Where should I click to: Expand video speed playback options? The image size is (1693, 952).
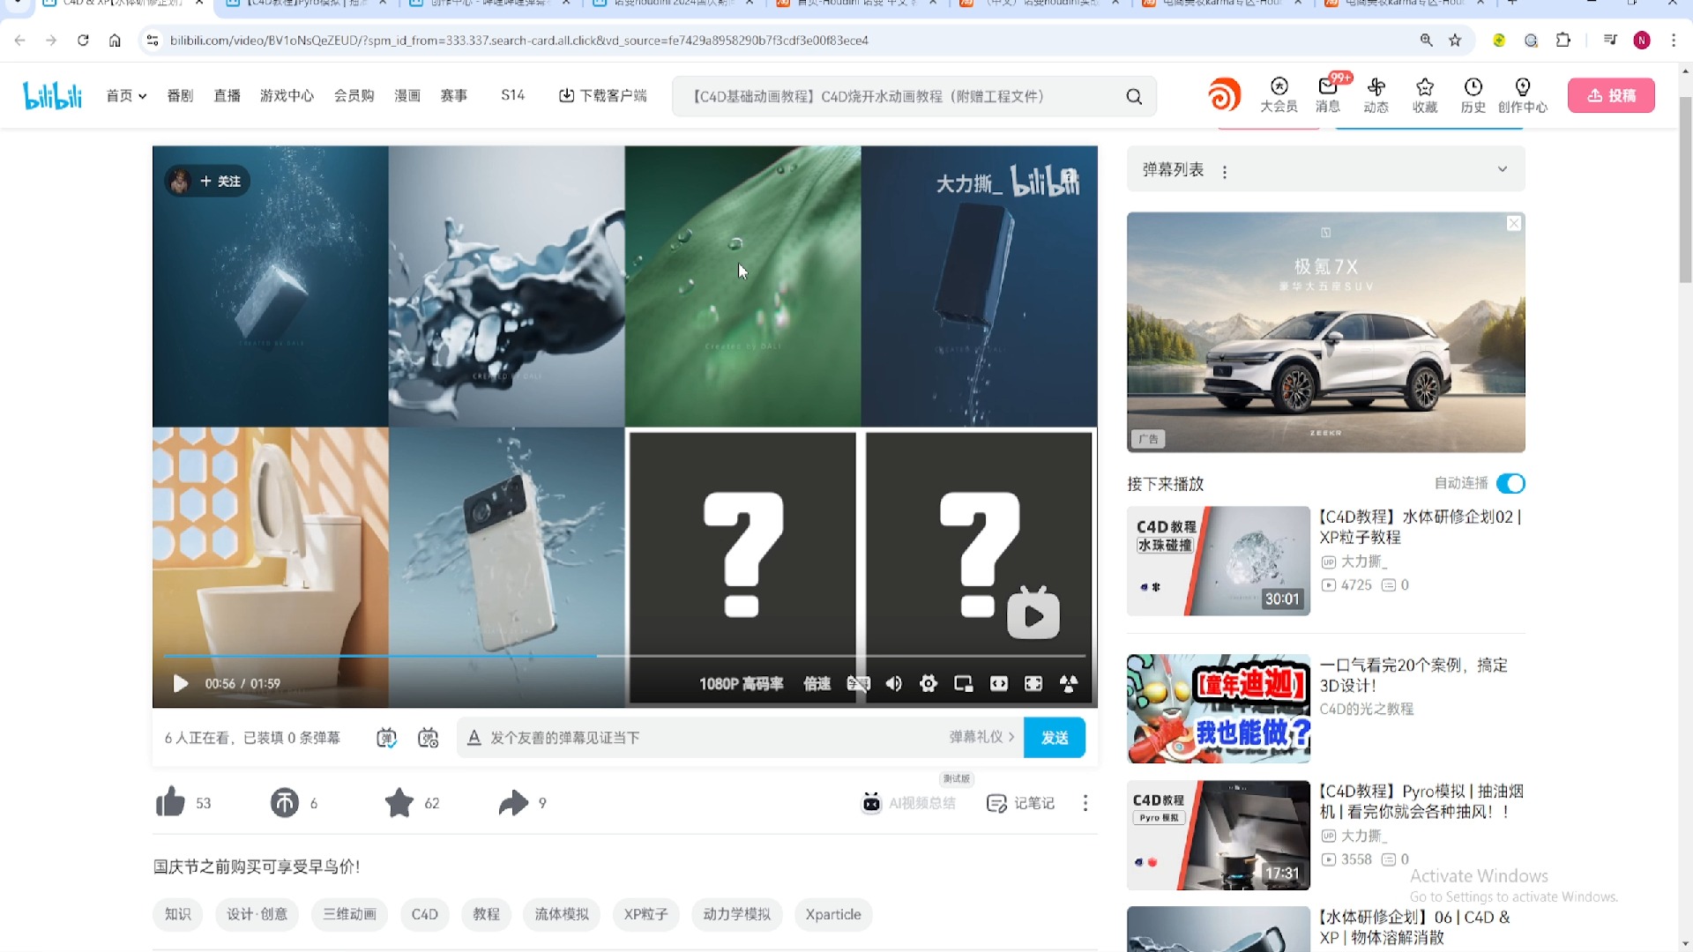click(x=814, y=682)
